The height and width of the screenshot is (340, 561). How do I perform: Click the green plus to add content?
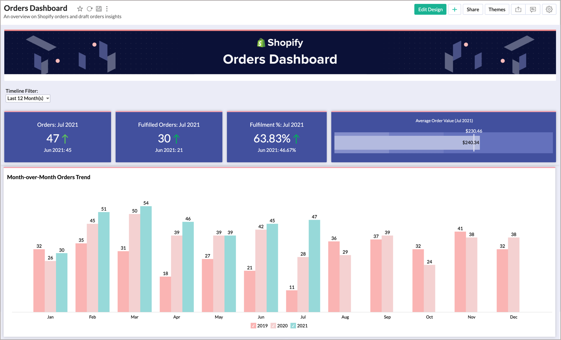[x=455, y=9]
